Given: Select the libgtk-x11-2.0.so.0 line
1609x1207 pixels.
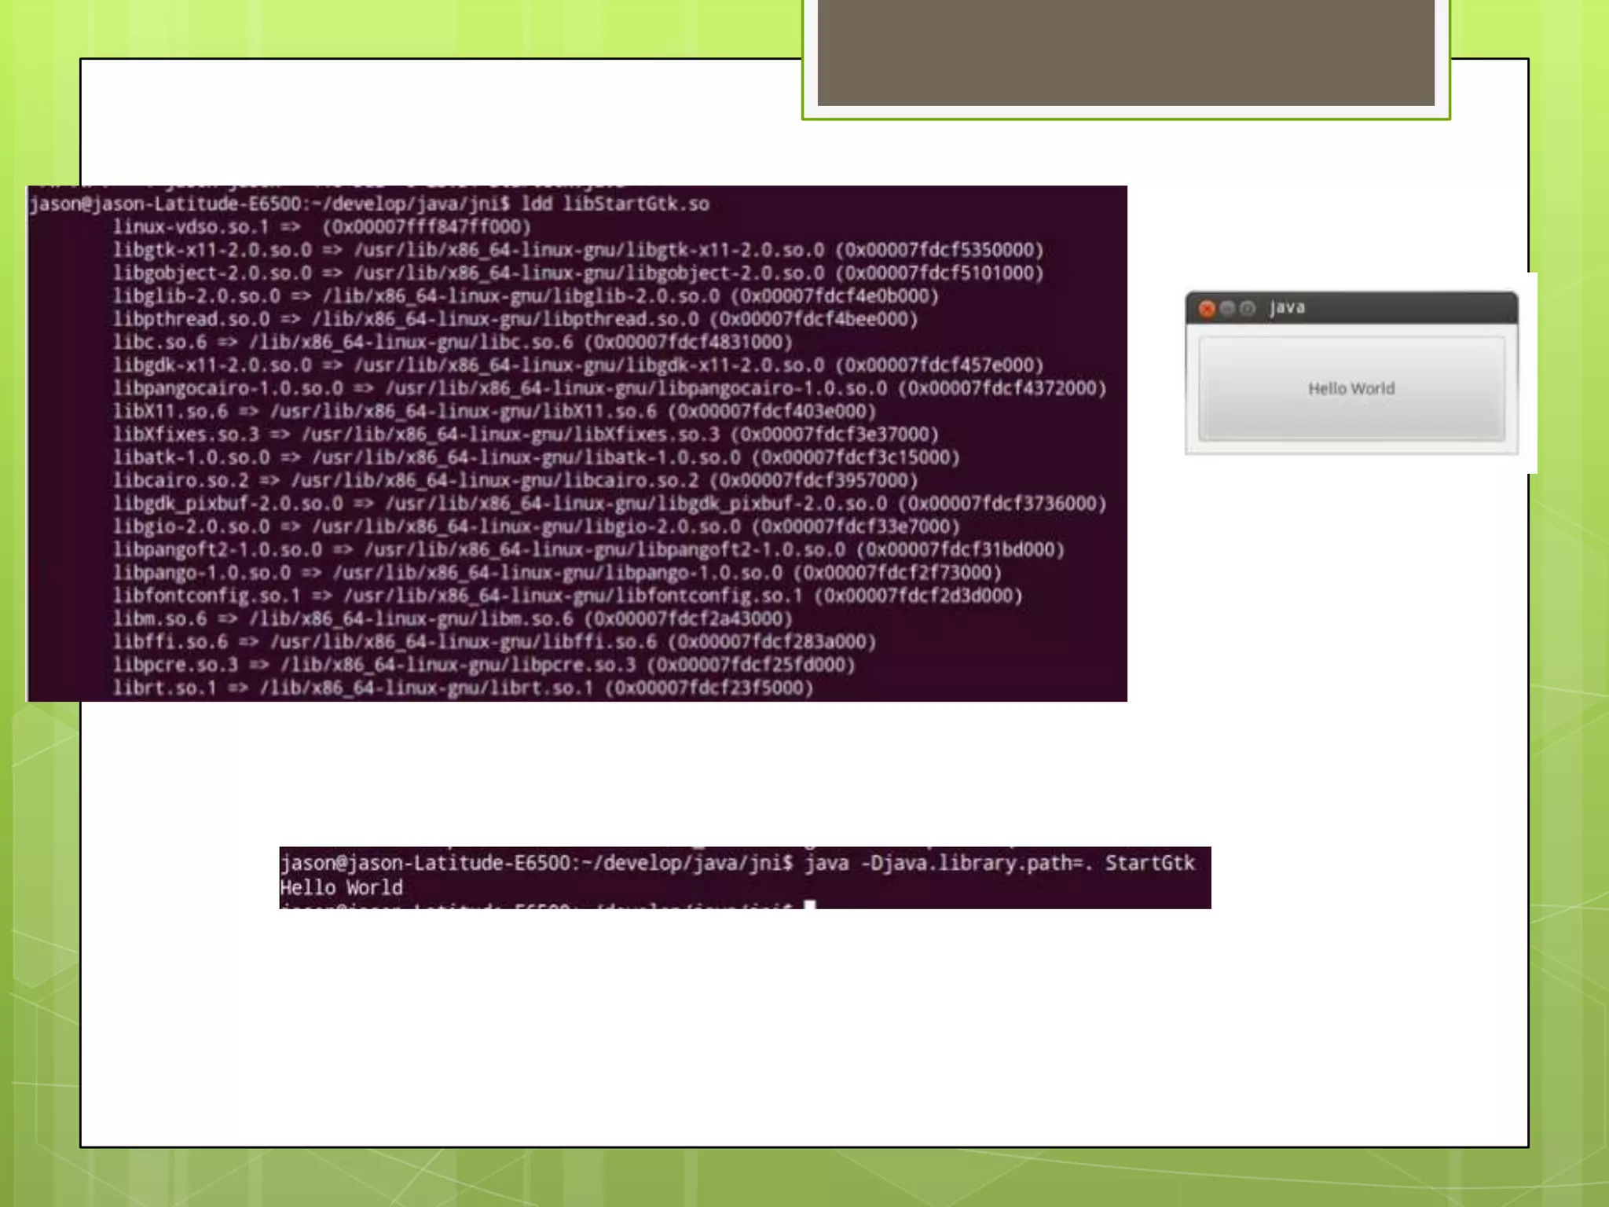Looking at the screenshot, I should (x=577, y=251).
